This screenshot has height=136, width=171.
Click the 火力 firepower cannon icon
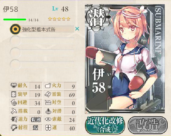pyautogui.click(x=48, y=86)
